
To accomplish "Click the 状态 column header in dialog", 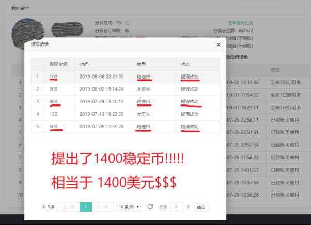I will (185, 64).
